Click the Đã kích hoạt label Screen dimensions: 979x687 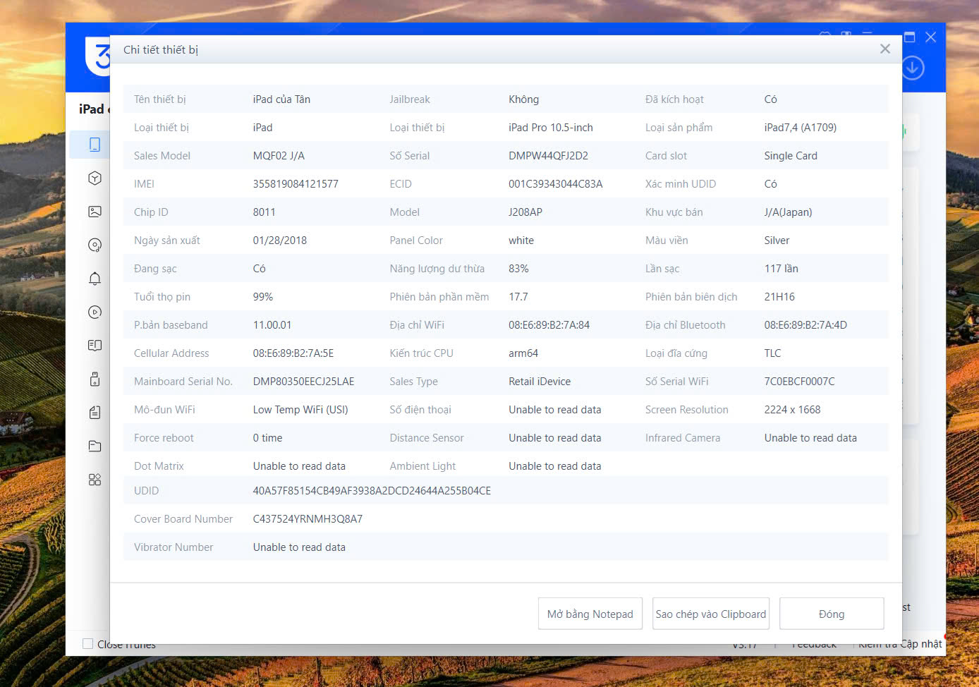tap(674, 99)
